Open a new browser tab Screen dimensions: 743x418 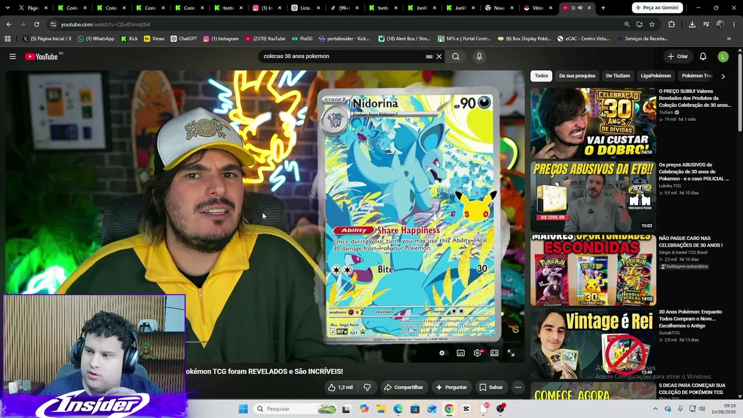pyautogui.click(x=603, y=8)
